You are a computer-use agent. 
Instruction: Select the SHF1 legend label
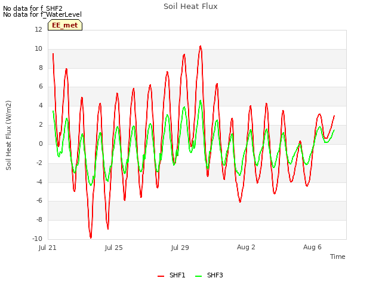coord(177,275)
